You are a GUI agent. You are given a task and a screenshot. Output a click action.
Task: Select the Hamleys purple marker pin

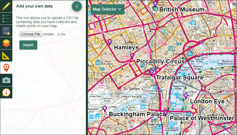tap(110, 42)
